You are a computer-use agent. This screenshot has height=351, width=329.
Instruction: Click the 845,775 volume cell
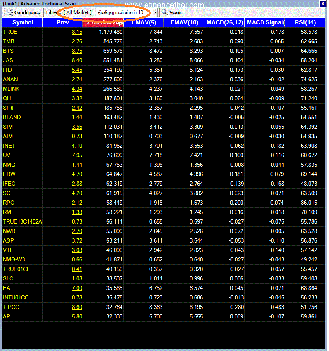[x=113, y=41]
